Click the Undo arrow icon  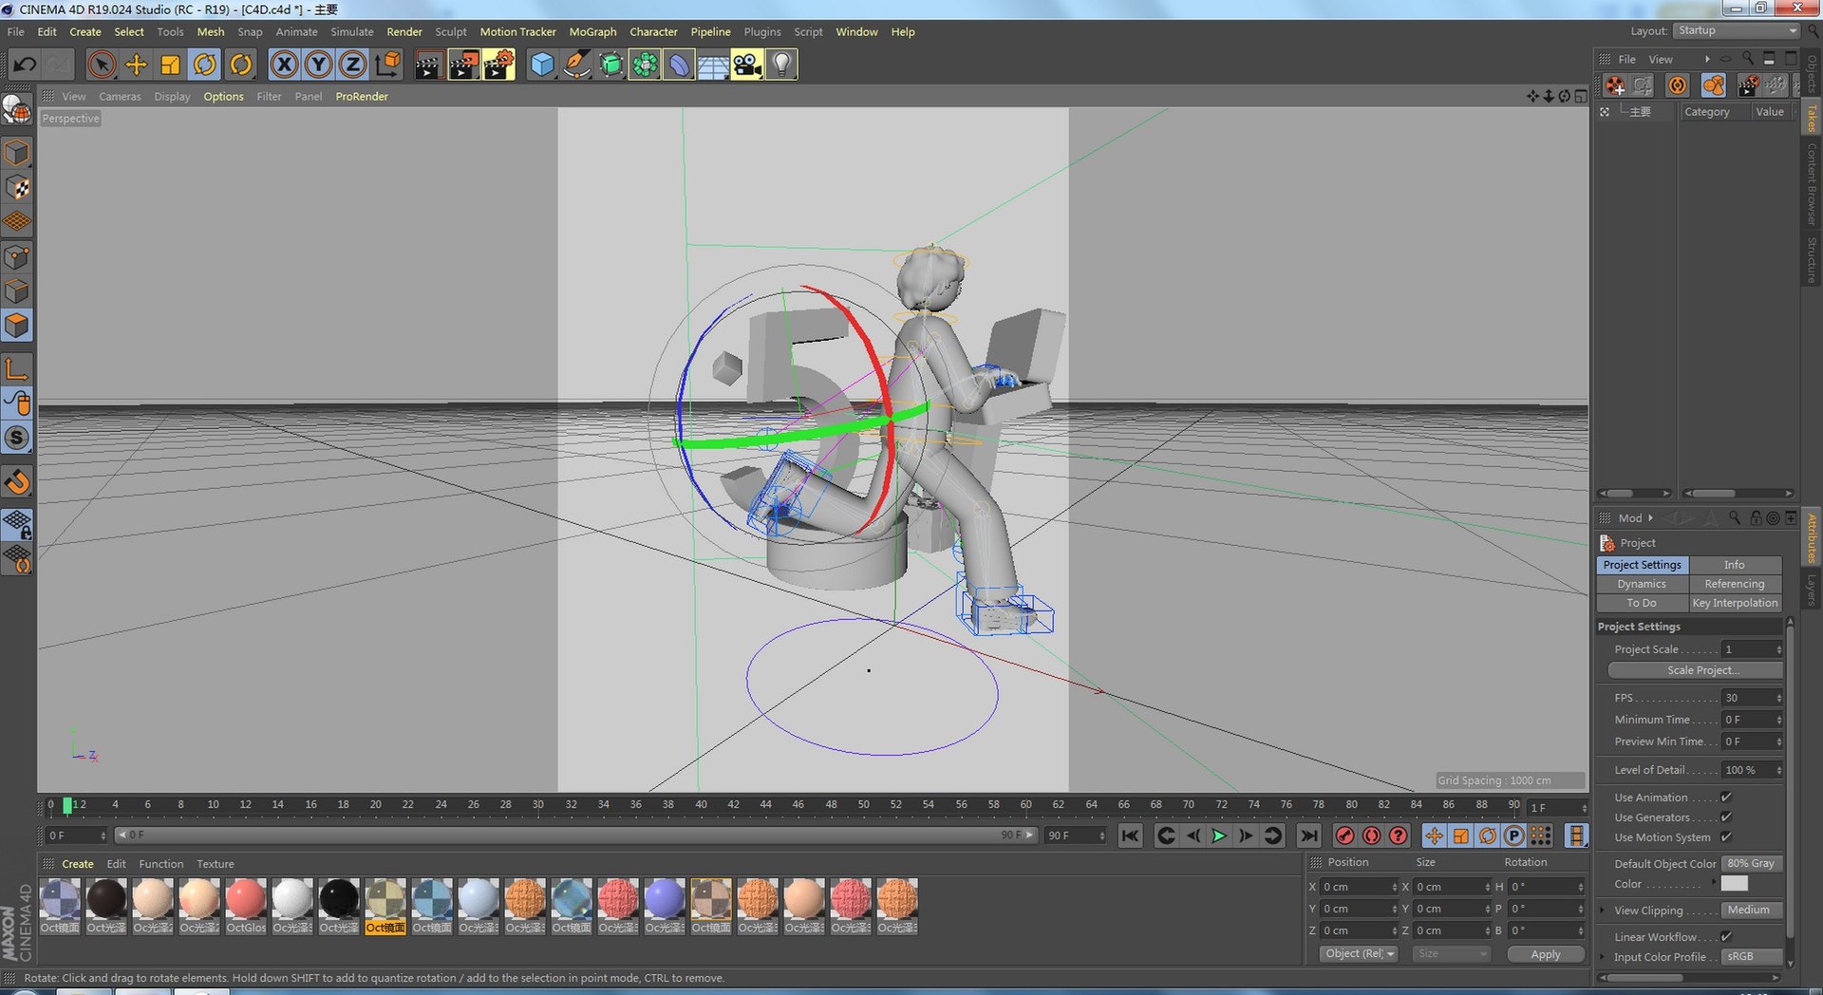[25, 65]
